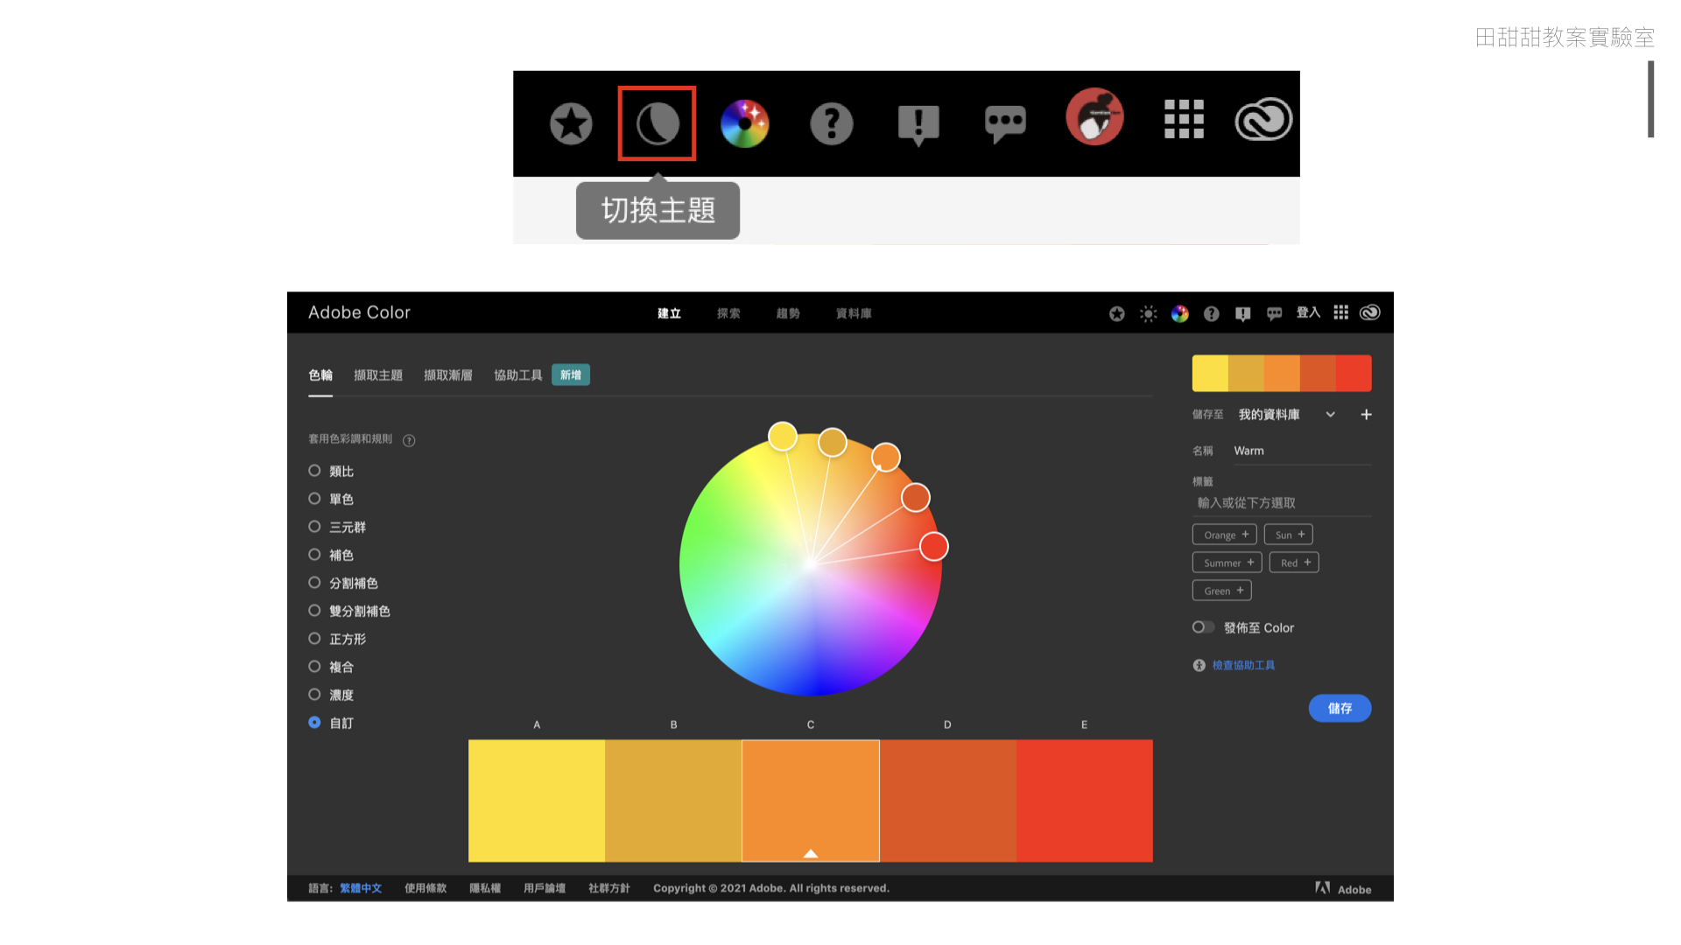The width and height of the screenshot is (1681, 945).
Task: Open the 探索 menu item
Action: click(x=728, y=313)
